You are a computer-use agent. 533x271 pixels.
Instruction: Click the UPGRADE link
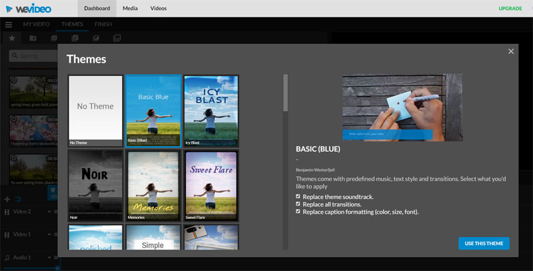tap(510, 9)
